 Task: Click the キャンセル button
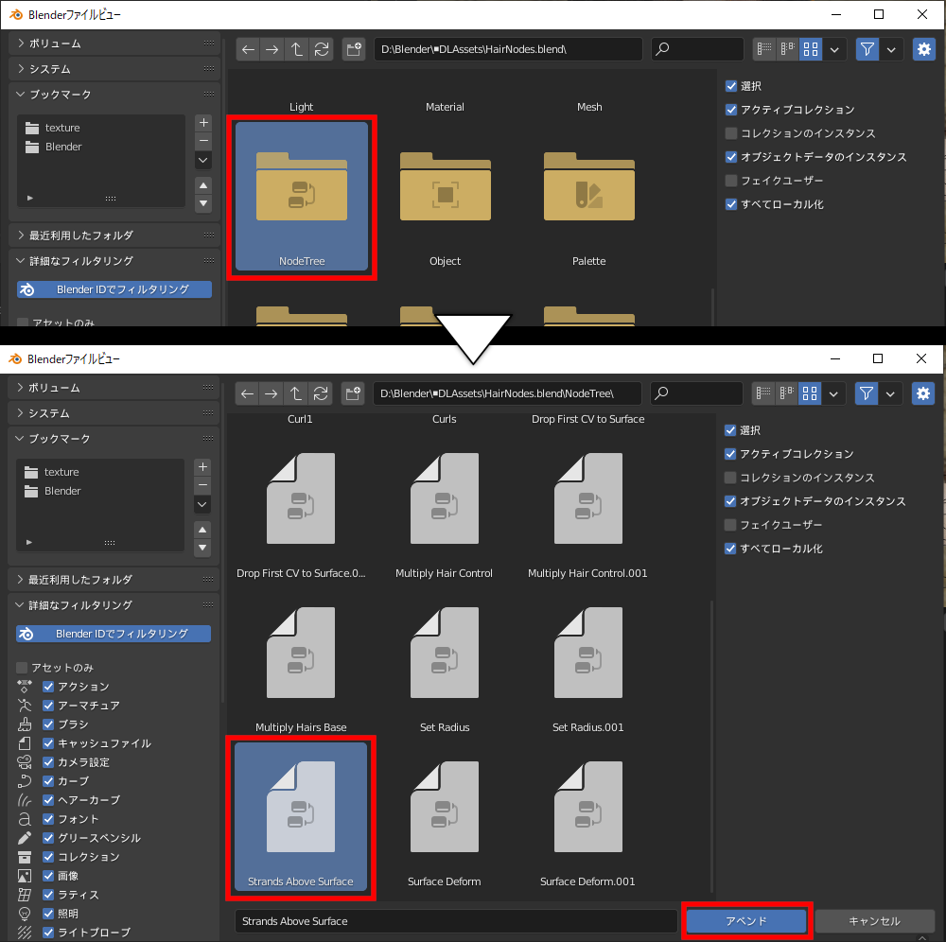pyautogui.click(x=873, y=920)
